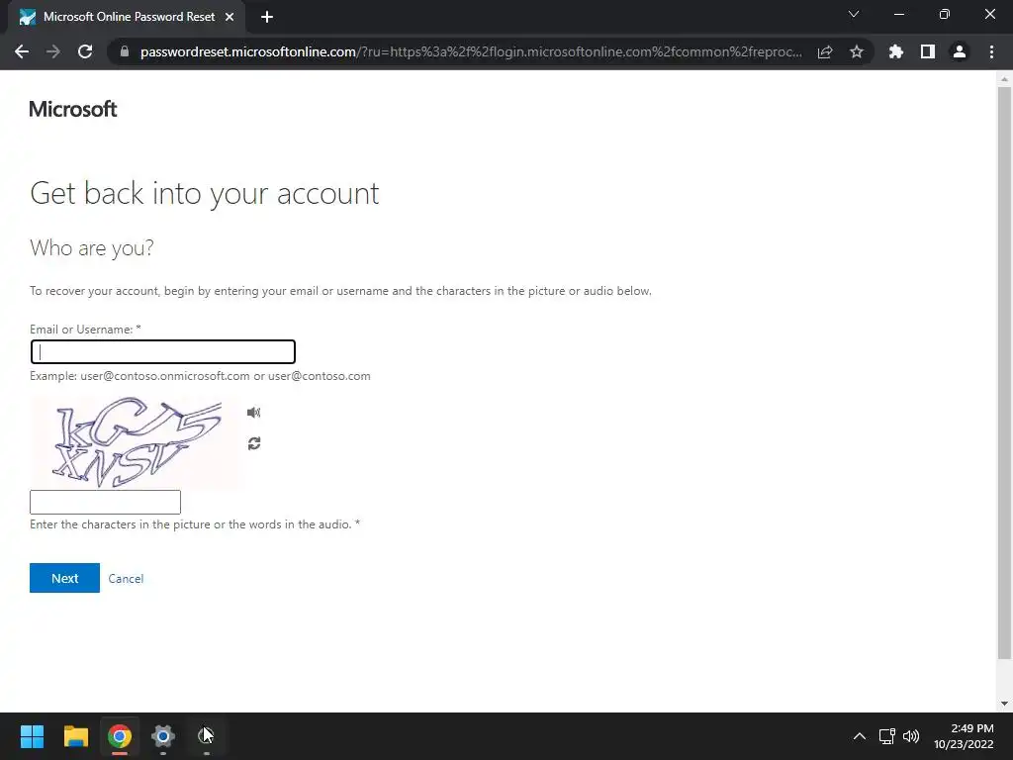Screen dimensions: 1013x760
Task: Click the distorted captcha picture
Action: click(x=134, y=441)
